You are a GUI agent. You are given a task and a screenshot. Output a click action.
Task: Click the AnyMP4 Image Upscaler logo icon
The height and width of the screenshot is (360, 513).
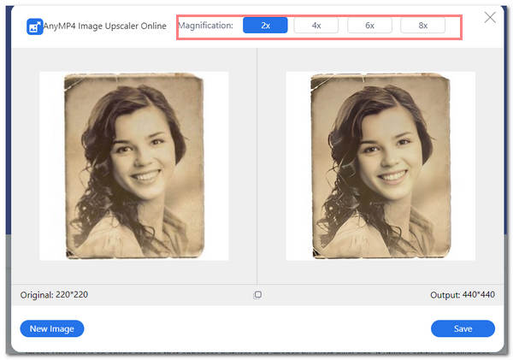click(x=34, y=27)
